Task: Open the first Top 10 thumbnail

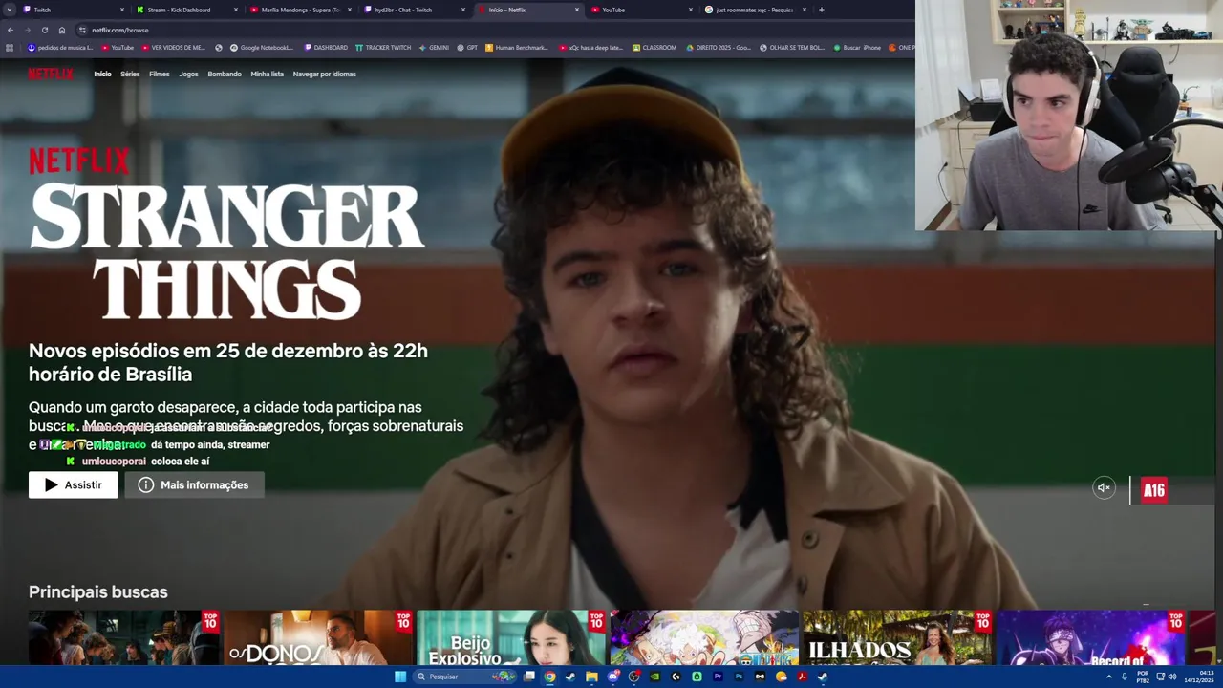Action: click(x=124, y=637)
